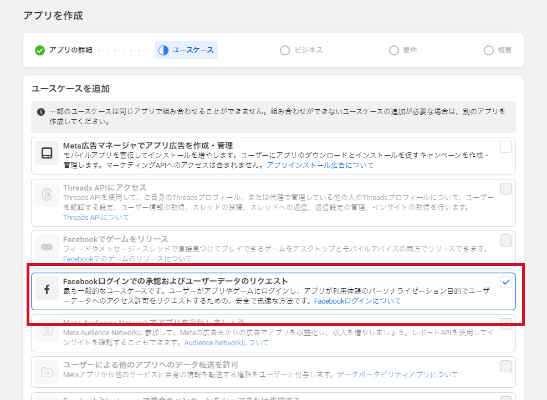Click ユーザーによる他のアプリへのデータ転送を許可 title
Image resolution: width=547 pixels, height=400 pixels.
pos(151,365)
